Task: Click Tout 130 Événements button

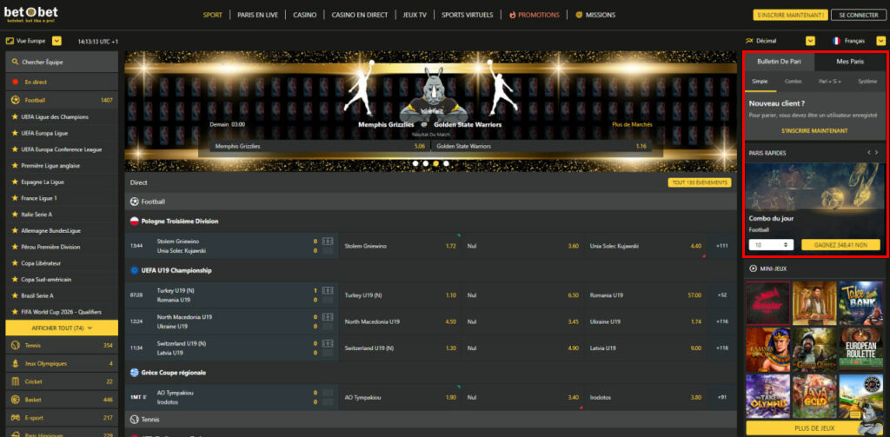Action: tap(700, 182)
